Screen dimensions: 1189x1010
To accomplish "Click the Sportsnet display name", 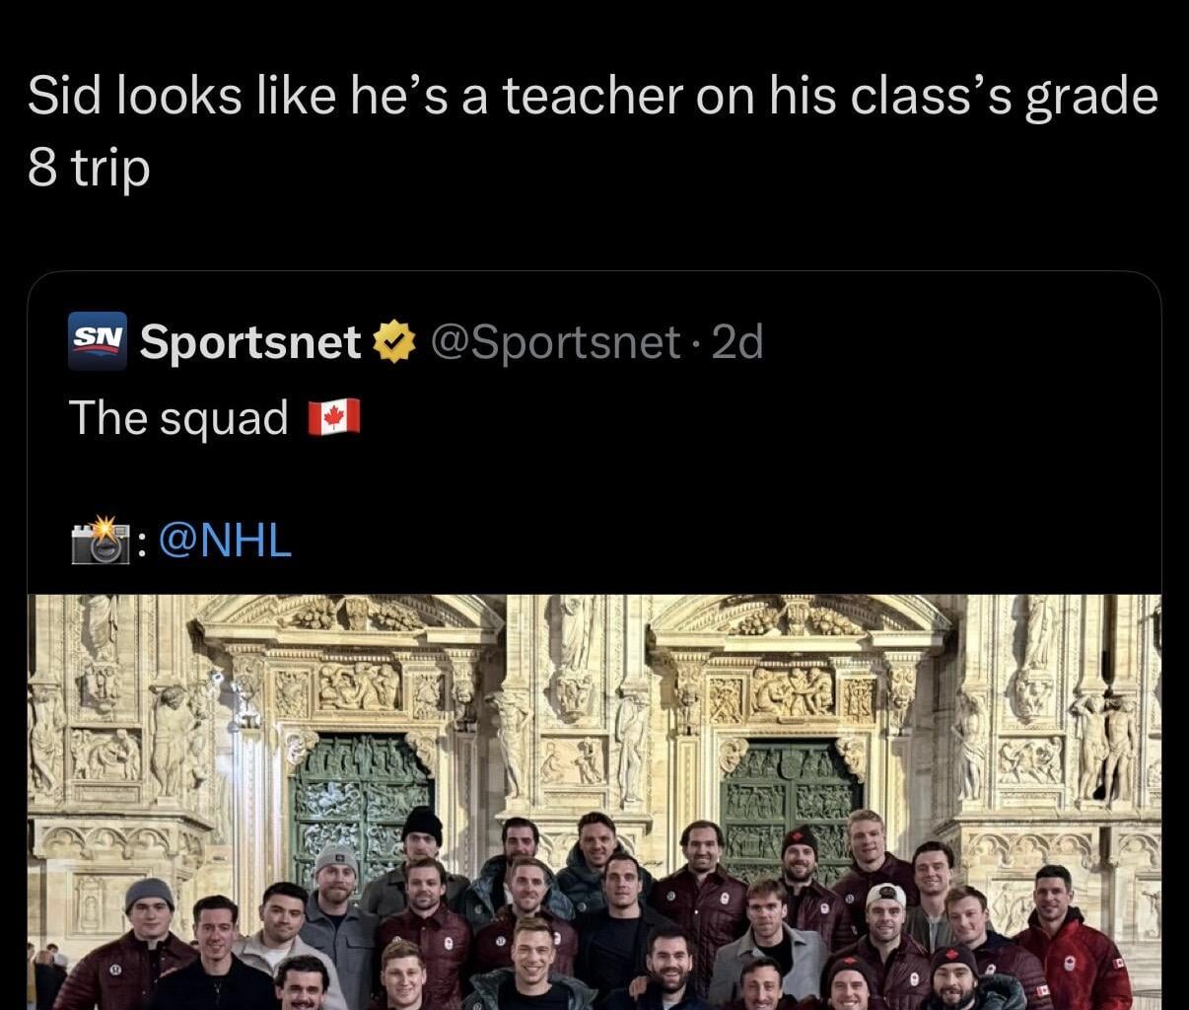I will [x=251, y=342].
